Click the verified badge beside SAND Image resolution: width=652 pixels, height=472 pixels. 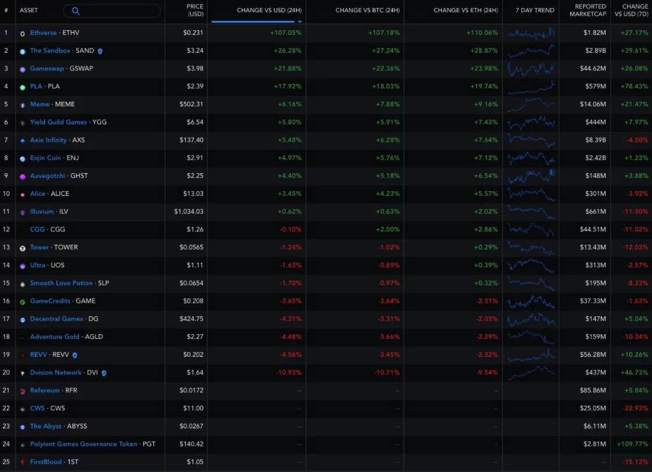click(100, 51)
